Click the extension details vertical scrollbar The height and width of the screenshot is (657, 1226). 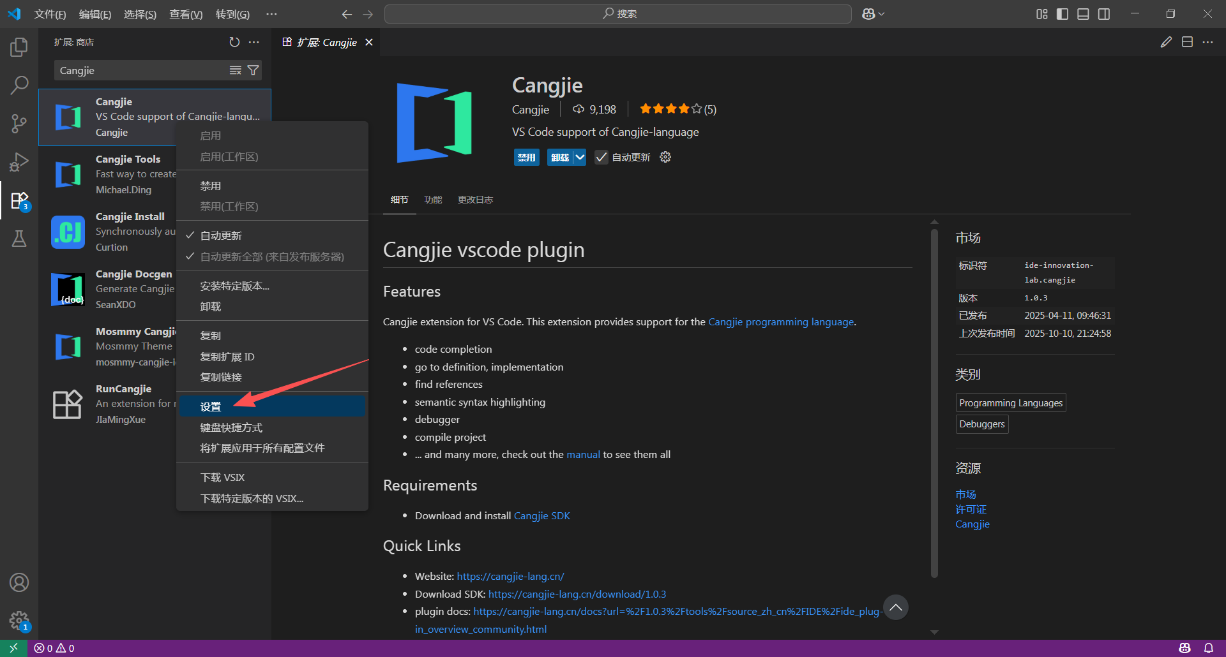point(934,402)
